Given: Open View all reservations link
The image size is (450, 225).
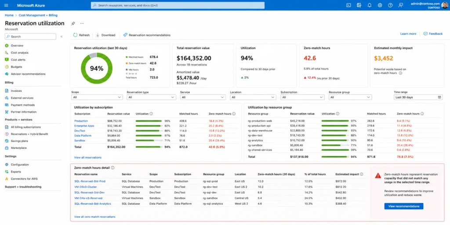Looking at the screenshot, I should [88, 158].
